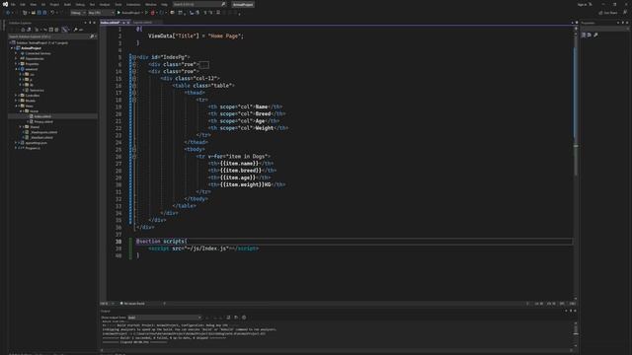
Task: Expand the Connected Services node
Action: tap(16, 53)
